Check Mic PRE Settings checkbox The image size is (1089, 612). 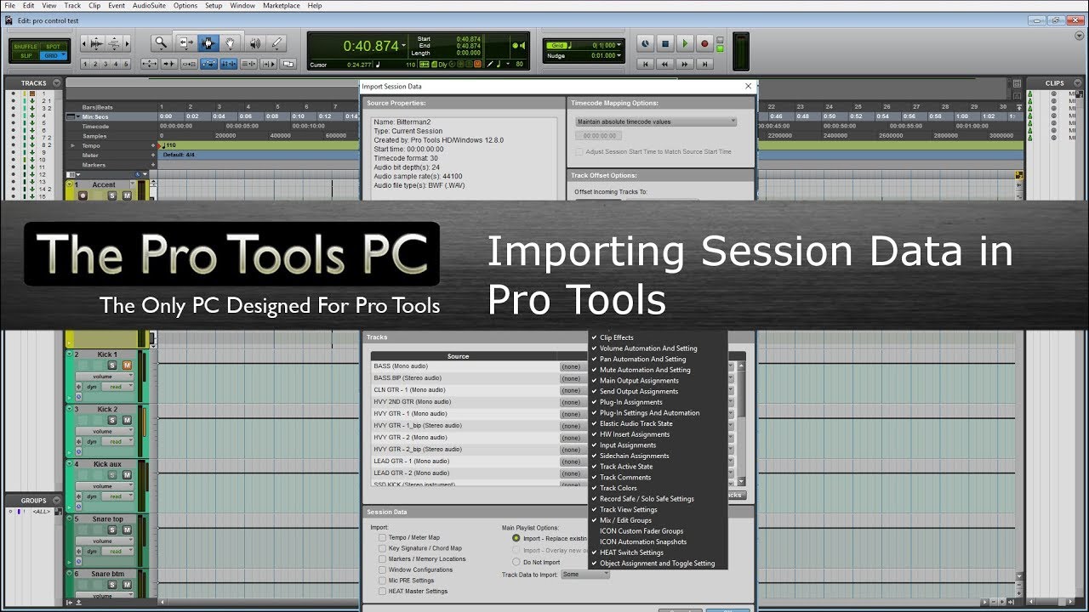click(x=382, y=581)
